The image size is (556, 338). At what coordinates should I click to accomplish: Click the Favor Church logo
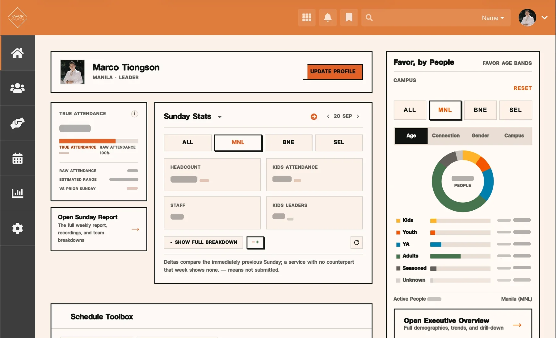(18, 18)
